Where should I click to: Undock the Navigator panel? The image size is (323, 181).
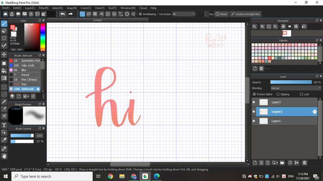[x=317, y=20]
